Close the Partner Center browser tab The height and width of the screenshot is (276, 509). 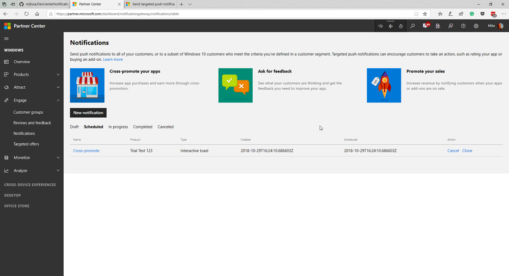pyautogui.click(x=119, y=4)
